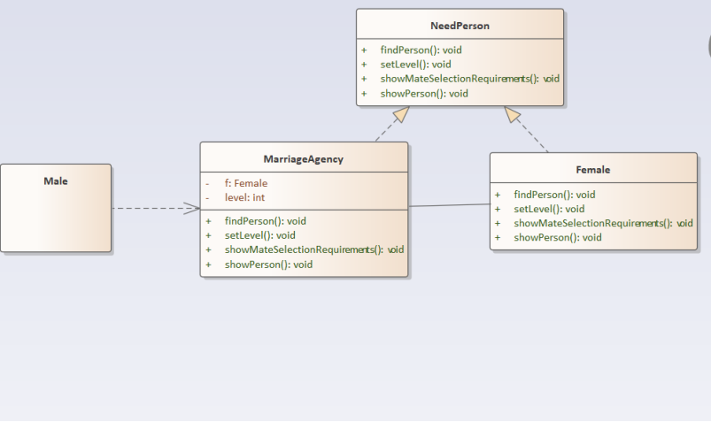This screenshot has height=422, width=711.
Task: Select the Female class title
Action: click(x=593, y=170)
